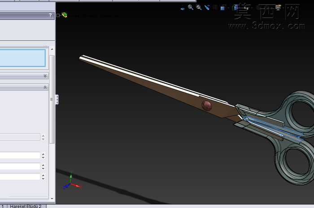The height and width of the screenshot is (208, 314).
Task: Activate Zoom to Fit magnifier
Action: pos(191,8)
